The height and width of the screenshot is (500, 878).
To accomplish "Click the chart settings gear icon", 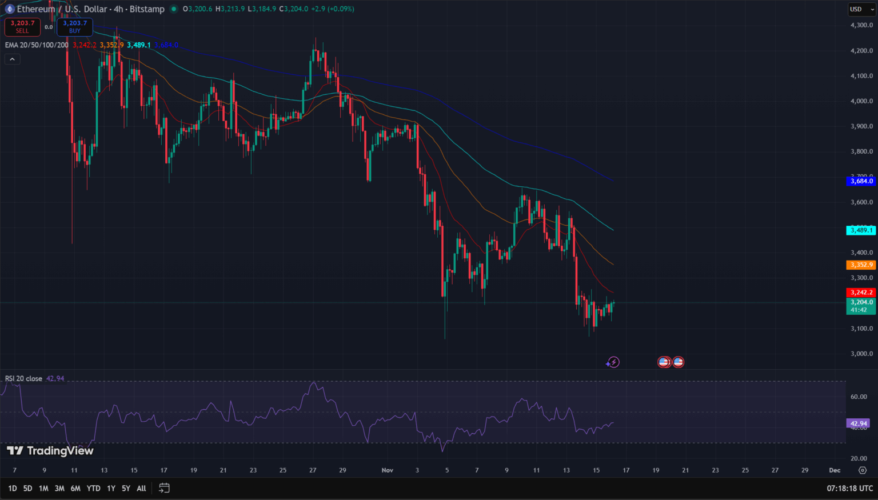I will (863, 470).
